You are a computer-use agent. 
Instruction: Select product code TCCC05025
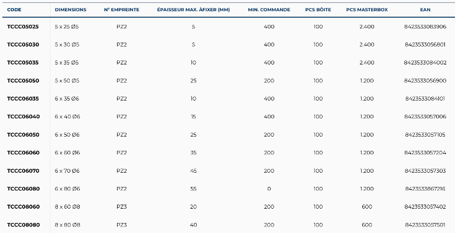click(x=23, y=27)
